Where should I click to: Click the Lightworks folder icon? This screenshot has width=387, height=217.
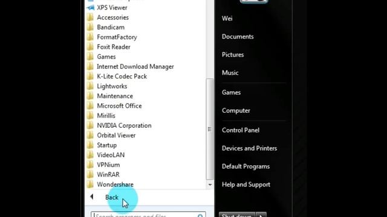click(90, 86)
